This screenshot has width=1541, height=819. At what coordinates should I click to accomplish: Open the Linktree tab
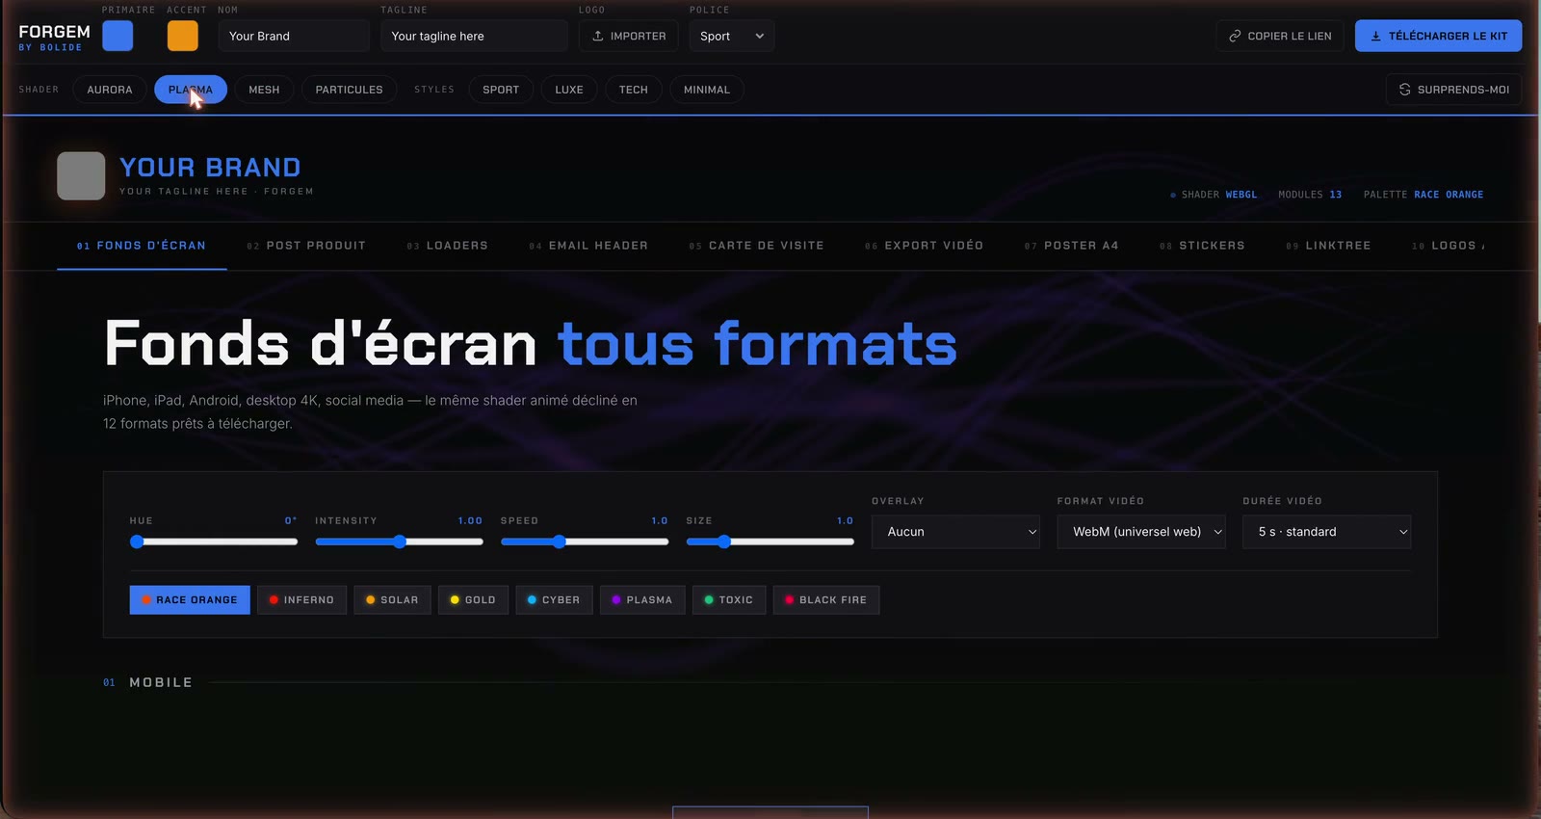pos(1328,246)
